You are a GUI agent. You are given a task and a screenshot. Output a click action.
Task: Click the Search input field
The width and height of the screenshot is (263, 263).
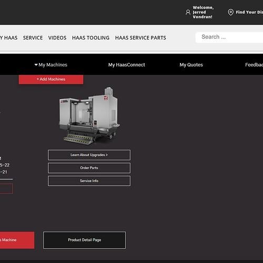click(x=229, y=37)
